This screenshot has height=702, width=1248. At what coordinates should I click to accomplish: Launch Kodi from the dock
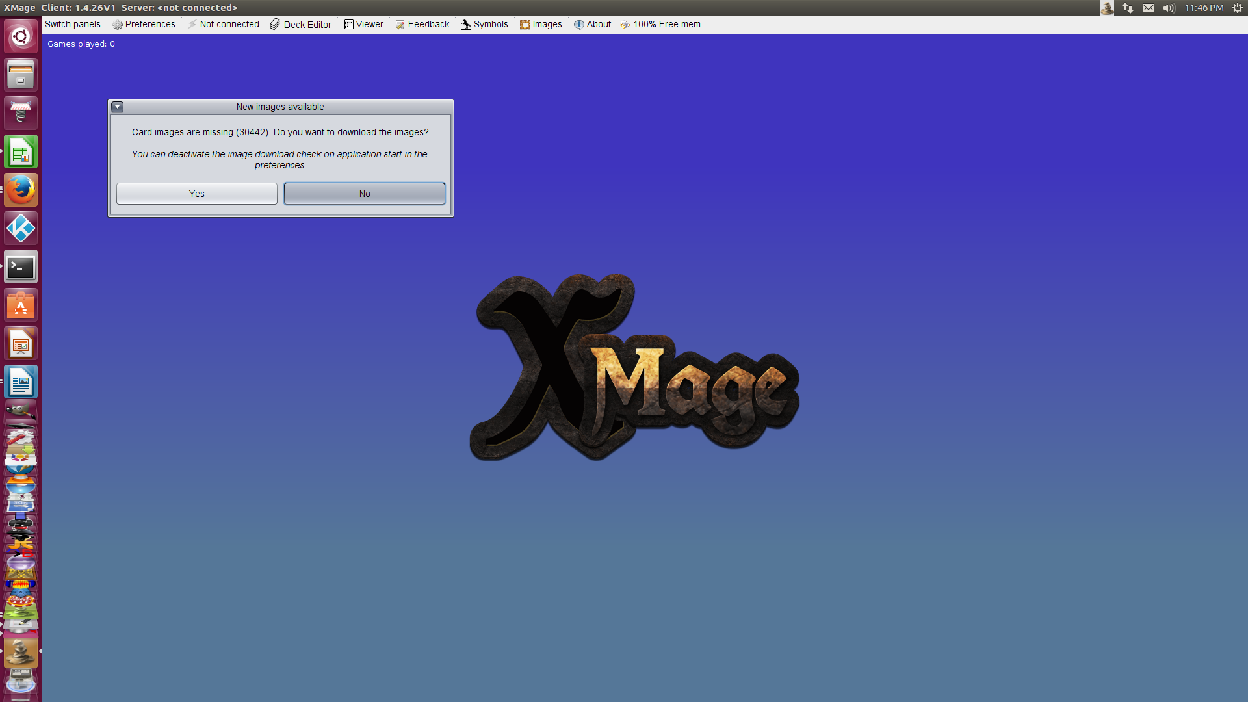pyautogui.click(x=21, y=229)
